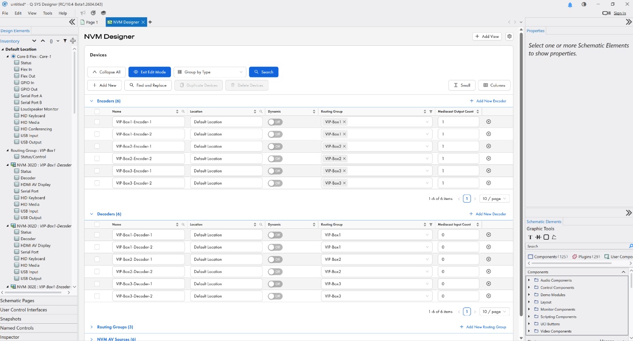Collapse the left panel with the double-arrow icon
633x341 pixels.
point(72,22)
